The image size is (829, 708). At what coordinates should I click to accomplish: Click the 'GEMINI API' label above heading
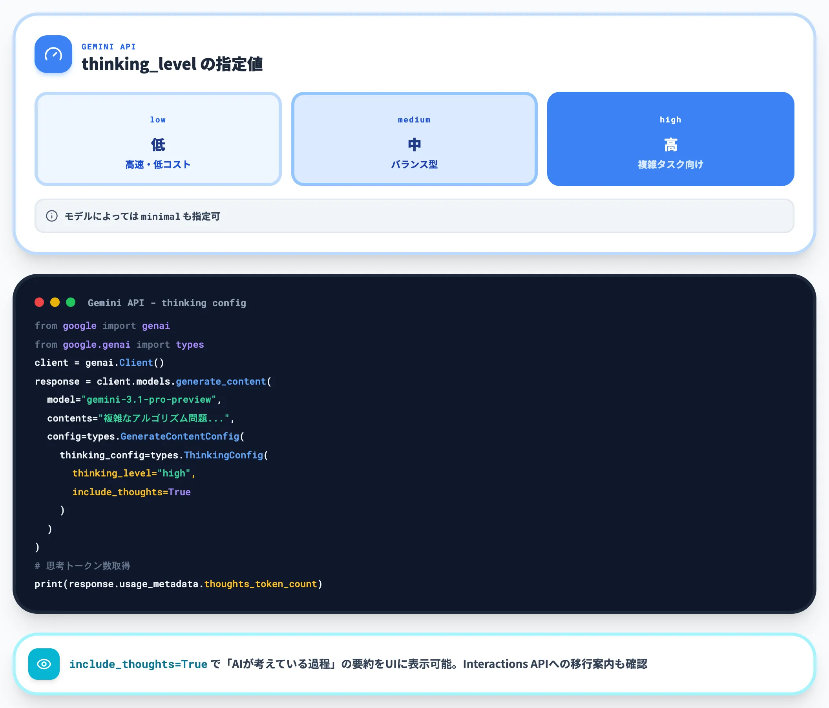pos(109,47)
